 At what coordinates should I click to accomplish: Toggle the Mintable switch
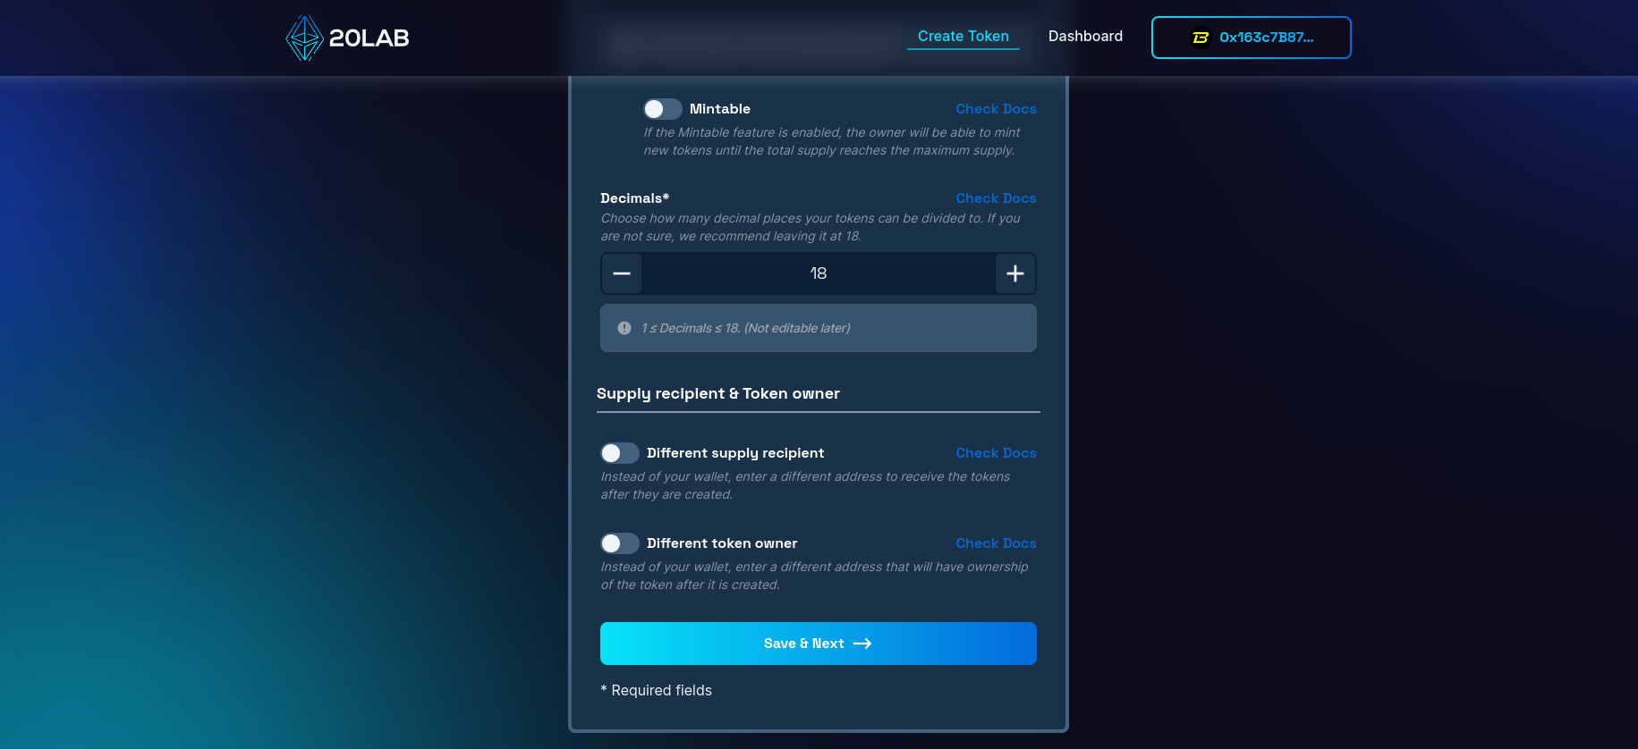click(x=663, y=109)
